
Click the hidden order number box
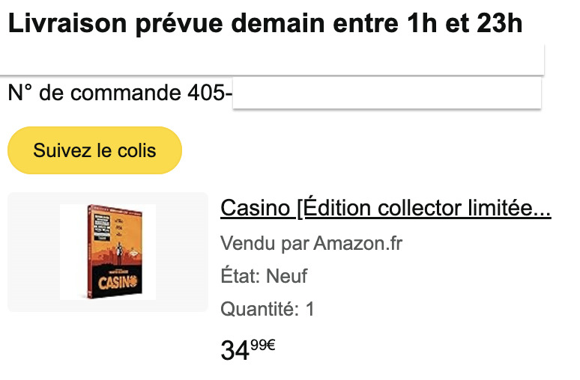point(387,94)
